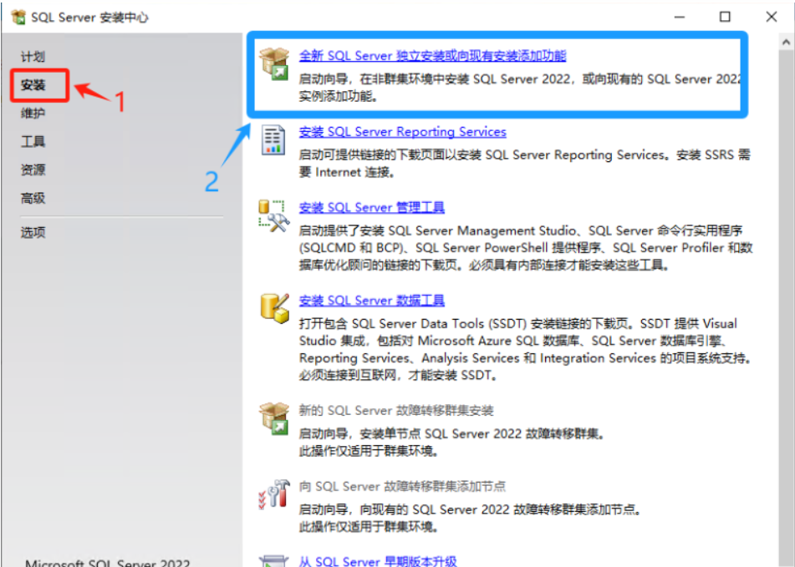This screenshot has height=567, width=795.
Task: Click the add node to failover cluster icon
Action: coord(274,494)
